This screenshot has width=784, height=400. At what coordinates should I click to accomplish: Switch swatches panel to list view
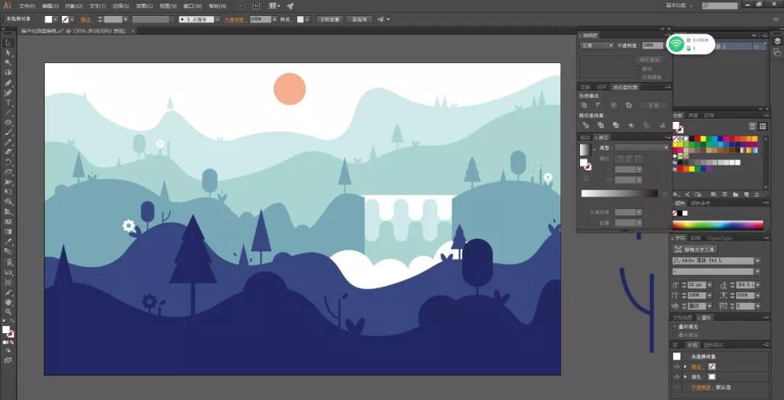753,126
